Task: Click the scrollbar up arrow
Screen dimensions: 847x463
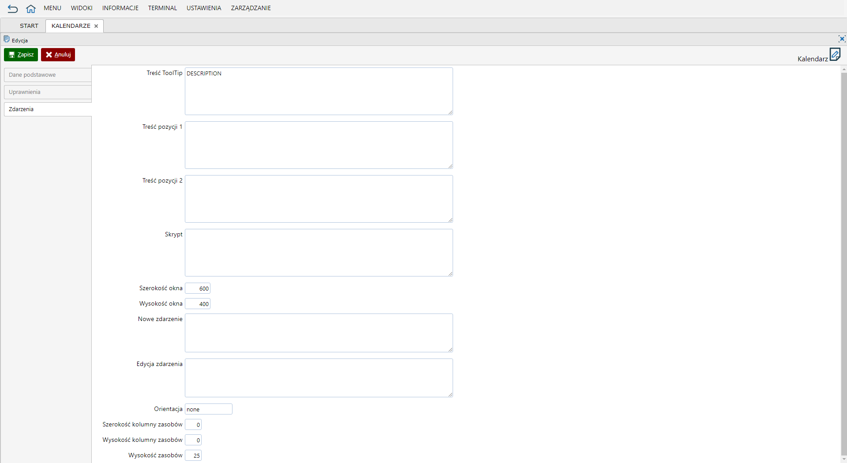Action: 844,69
